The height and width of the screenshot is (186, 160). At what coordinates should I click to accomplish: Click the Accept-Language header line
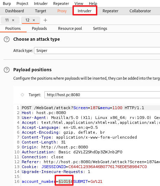click(x=60, y=127)
